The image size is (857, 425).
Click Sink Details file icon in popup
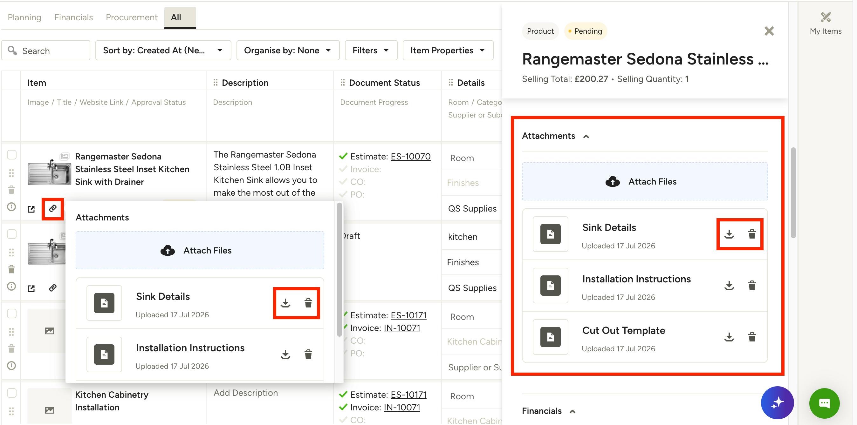(x=104, y=303)
